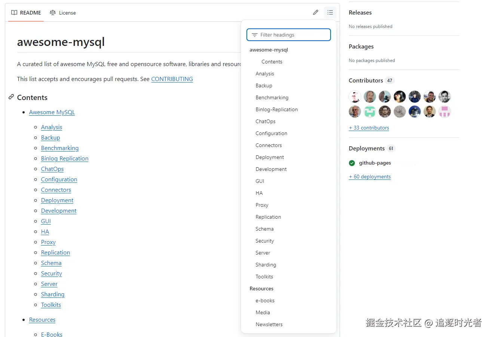Select e-books in outline menu
Viewport: 491px width, 337px height.
pos(265,300)
